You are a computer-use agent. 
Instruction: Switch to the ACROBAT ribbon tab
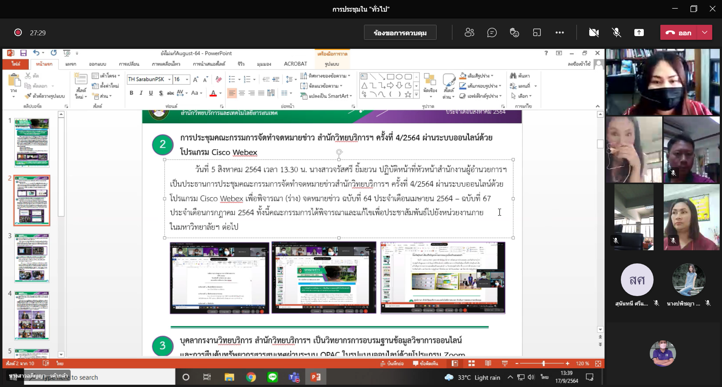click(295, 64)
